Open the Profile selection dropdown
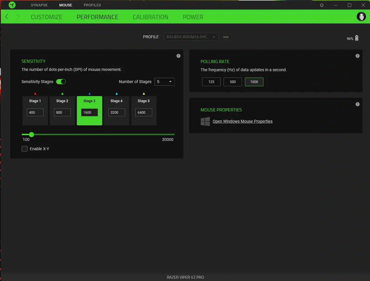 click(191, 37)
